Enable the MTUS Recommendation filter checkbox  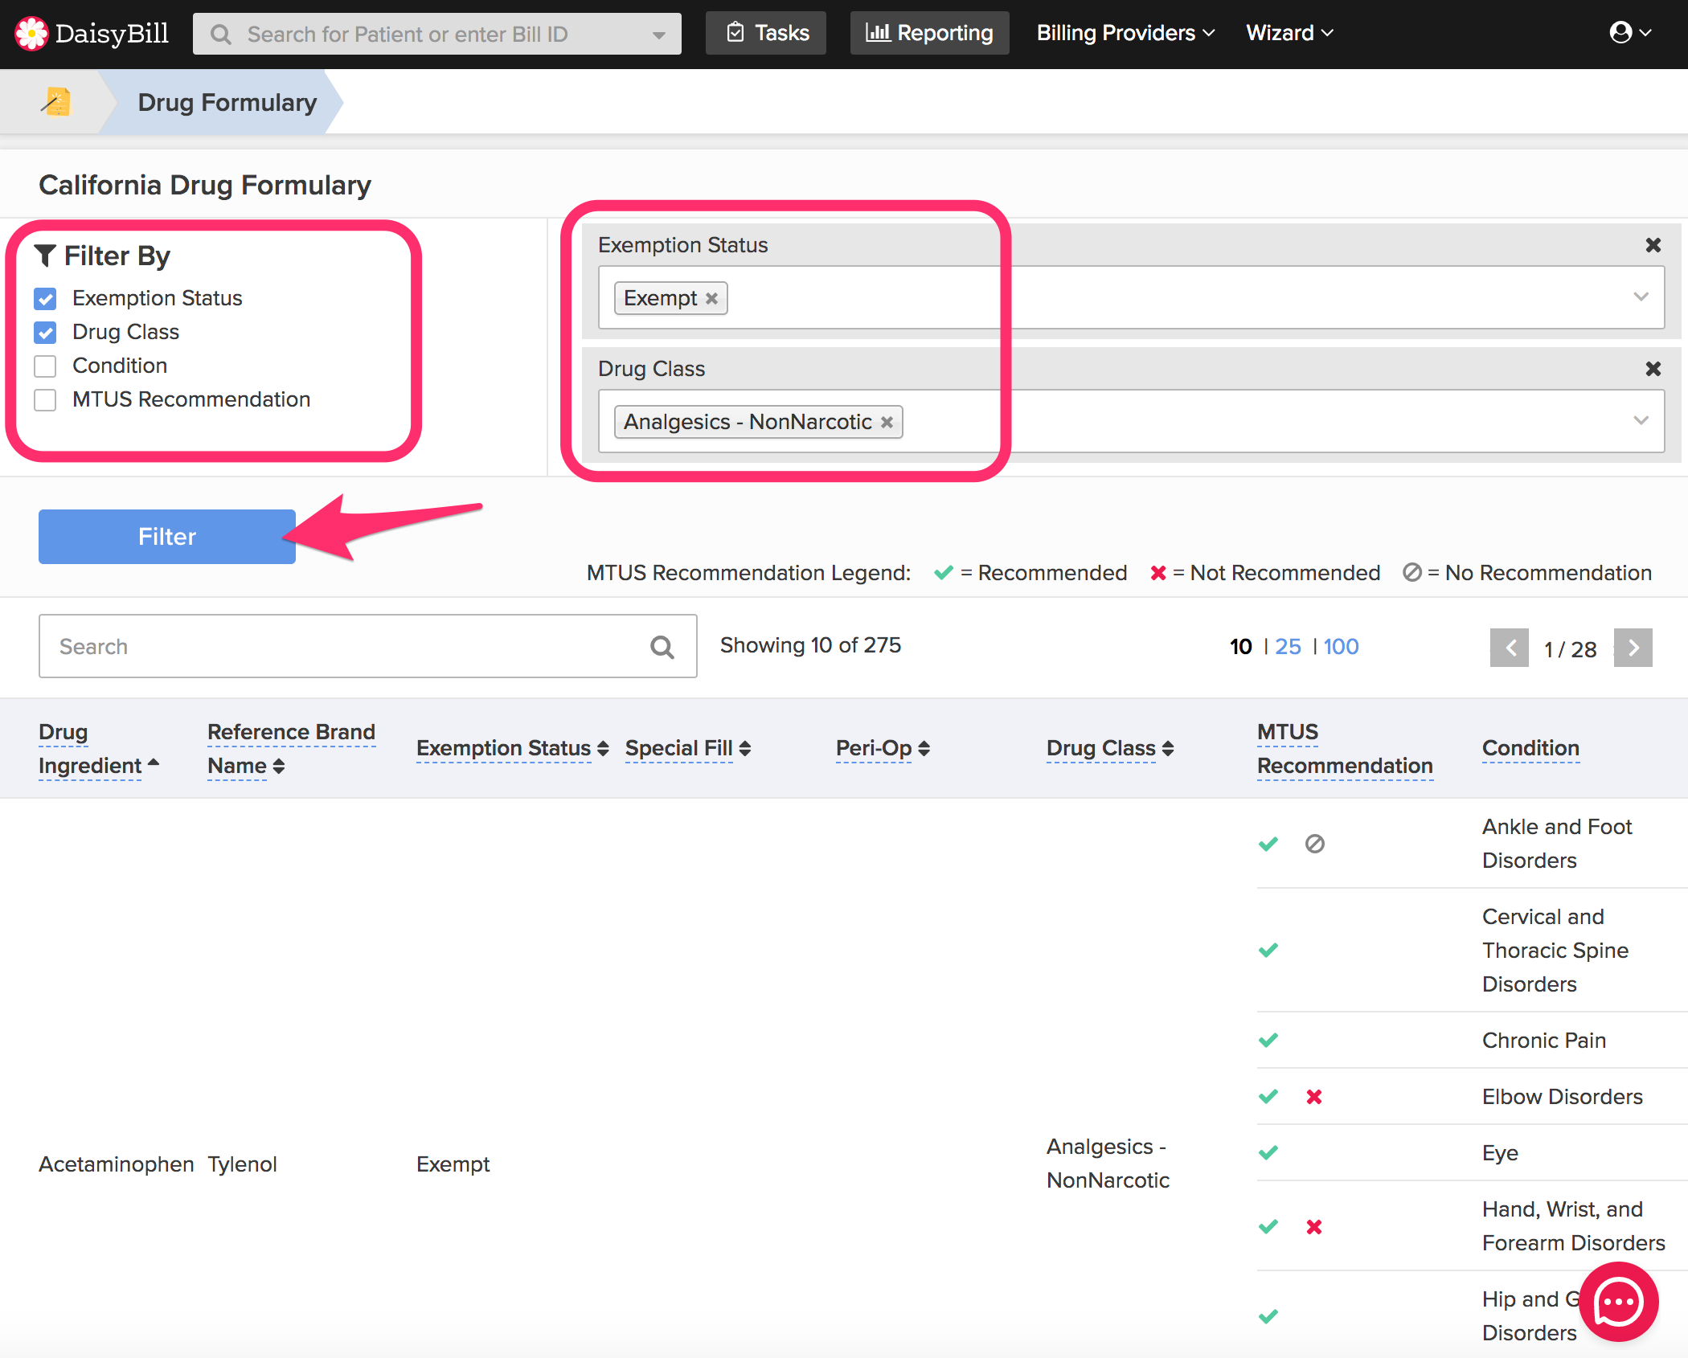coord(46,400)
